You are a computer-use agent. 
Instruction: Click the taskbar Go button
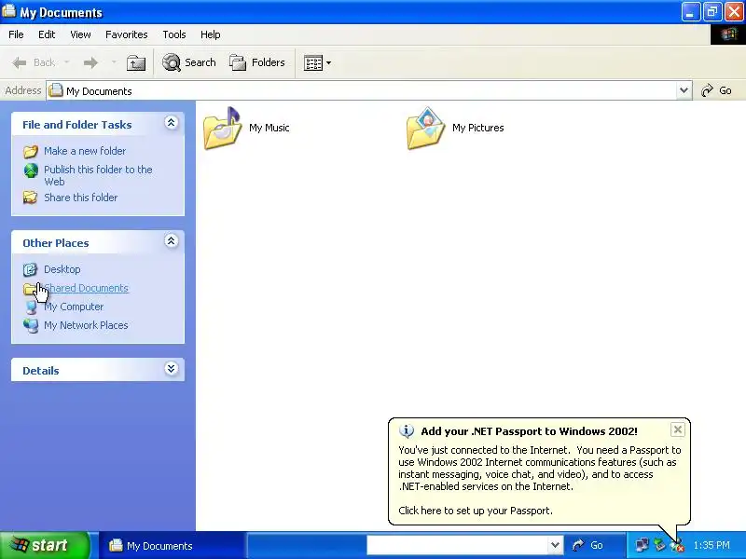click(588, 545)
